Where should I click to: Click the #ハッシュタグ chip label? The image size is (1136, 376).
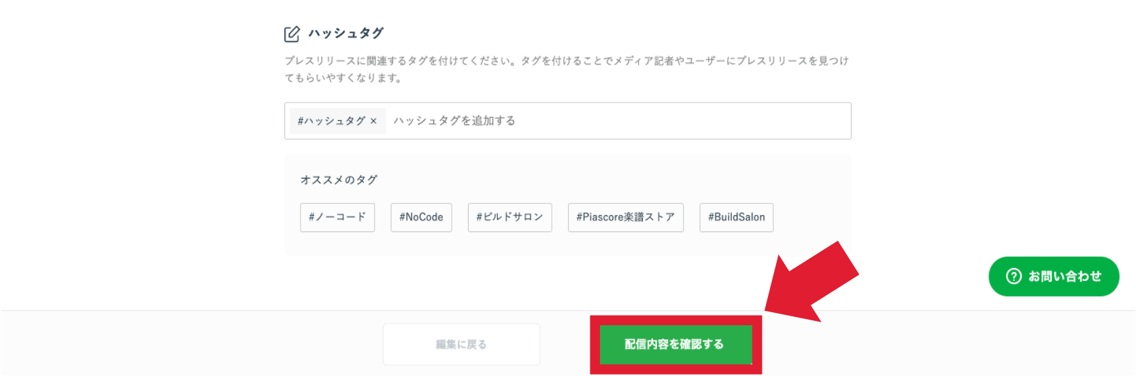pos(331,121)
